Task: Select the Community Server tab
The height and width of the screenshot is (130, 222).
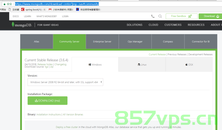Action: point(69,42)
